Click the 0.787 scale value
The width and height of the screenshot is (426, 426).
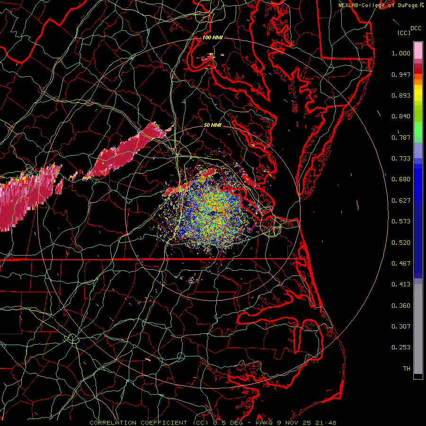point(401,137)
